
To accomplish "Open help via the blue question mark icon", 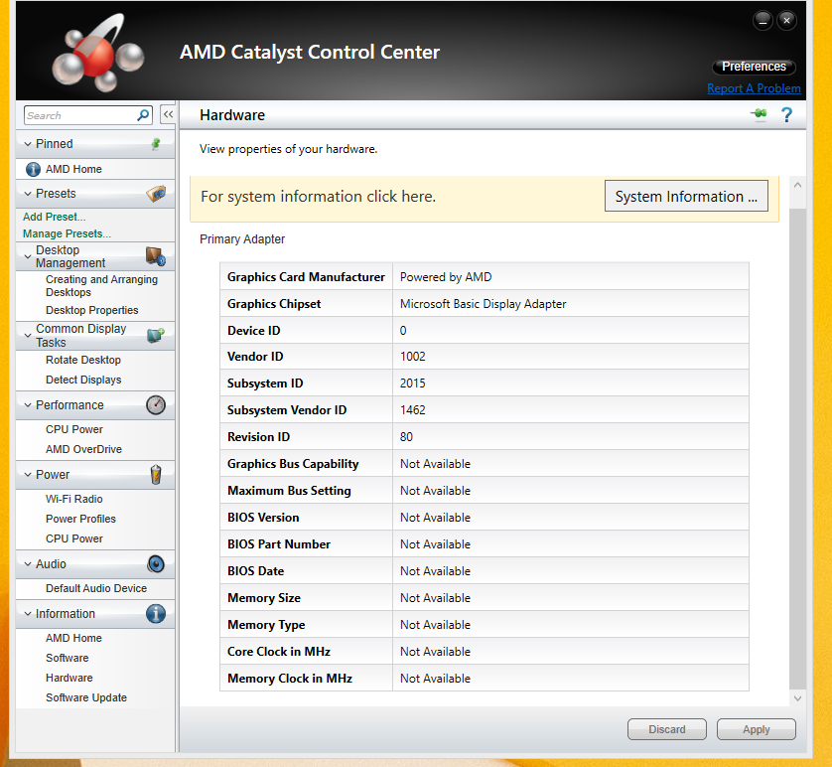I will (787, 114).
